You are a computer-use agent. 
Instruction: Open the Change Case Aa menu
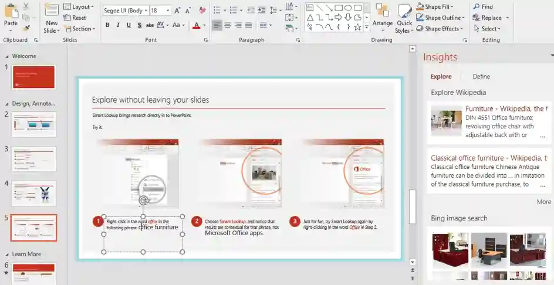click(x=178, y=25)
